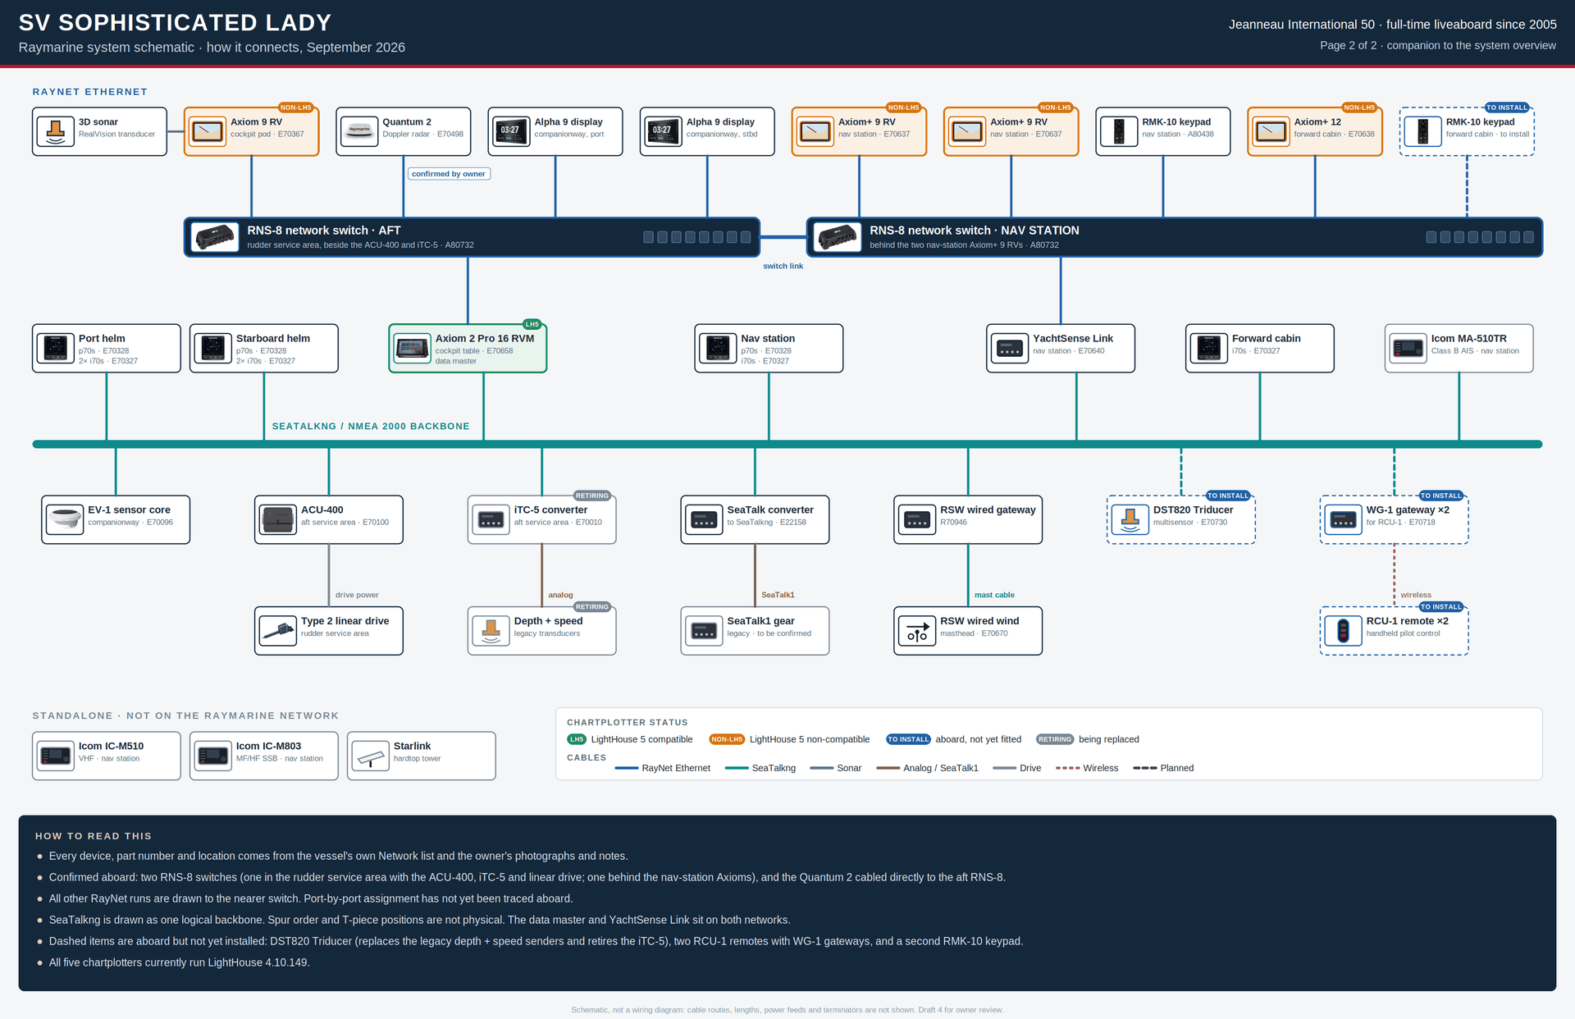
Task: Click the 'wireless' link label
Action: coord(1416,595)
